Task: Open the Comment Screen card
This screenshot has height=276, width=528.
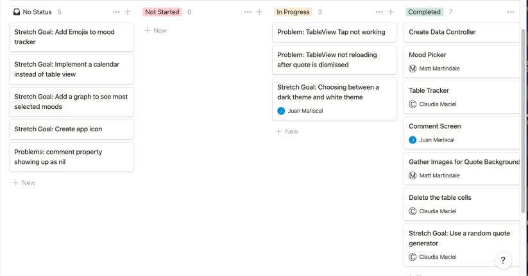Action: click(462, 133)
